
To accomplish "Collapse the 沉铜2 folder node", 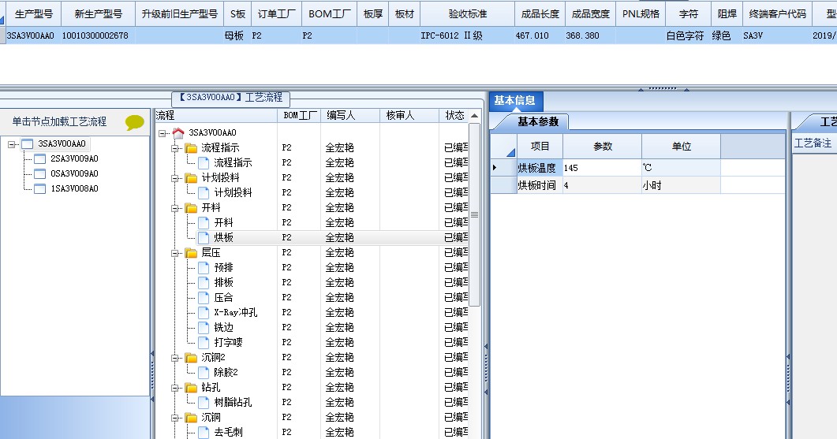I will point(174,358).
